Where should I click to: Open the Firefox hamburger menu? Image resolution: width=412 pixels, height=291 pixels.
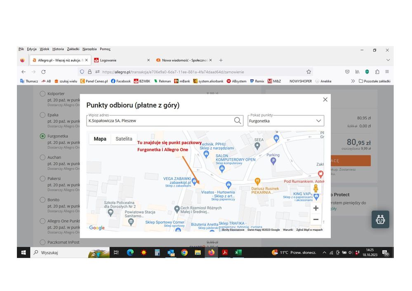pyautogui.click(x=387, y=71)
